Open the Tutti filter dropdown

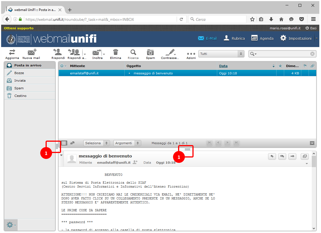(x=221, y=54)
